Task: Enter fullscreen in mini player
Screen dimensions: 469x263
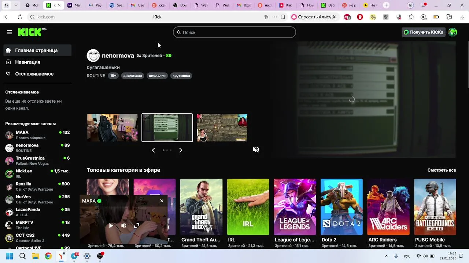Action: click(136, 226)
